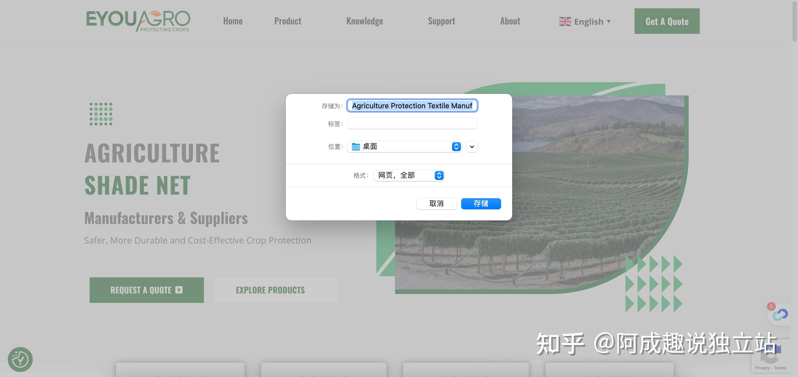
Task: Go to the Support menu
Action: click(441, 21)
